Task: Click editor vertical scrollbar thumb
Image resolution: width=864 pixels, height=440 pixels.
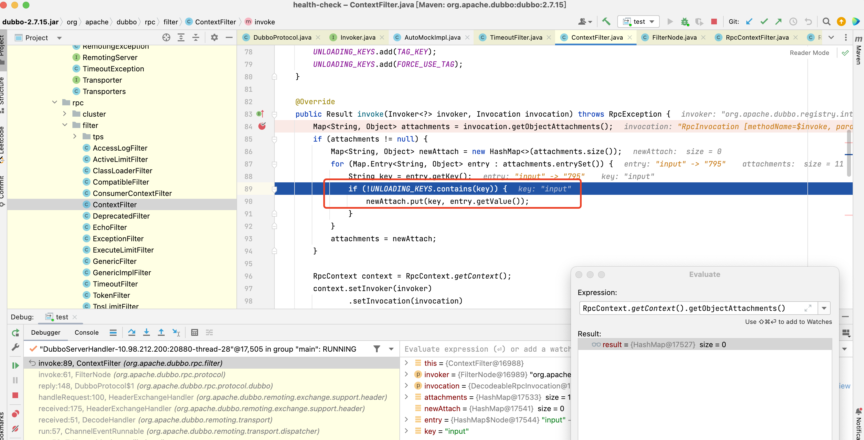Action: point(849,153)
